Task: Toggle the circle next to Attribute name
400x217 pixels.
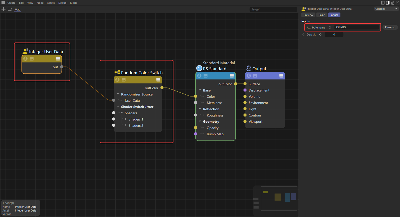Action: 330,27
